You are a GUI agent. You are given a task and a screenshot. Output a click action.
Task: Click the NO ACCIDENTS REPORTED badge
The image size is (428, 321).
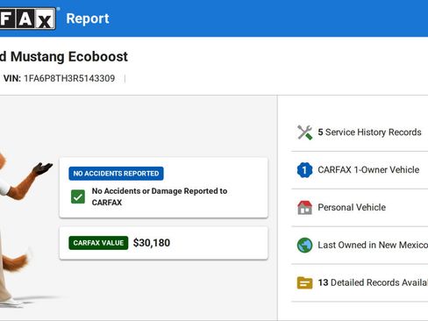click(x=116, y=174)
